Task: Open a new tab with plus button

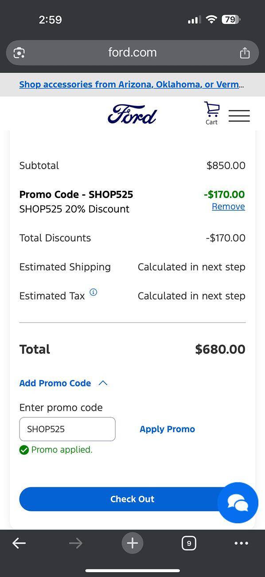Action: 132,543
